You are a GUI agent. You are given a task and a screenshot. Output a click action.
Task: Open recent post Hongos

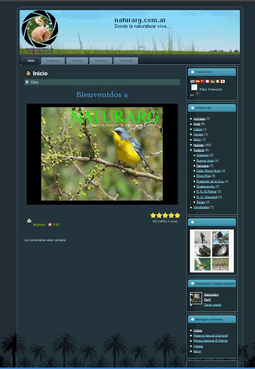click(198, 346)
